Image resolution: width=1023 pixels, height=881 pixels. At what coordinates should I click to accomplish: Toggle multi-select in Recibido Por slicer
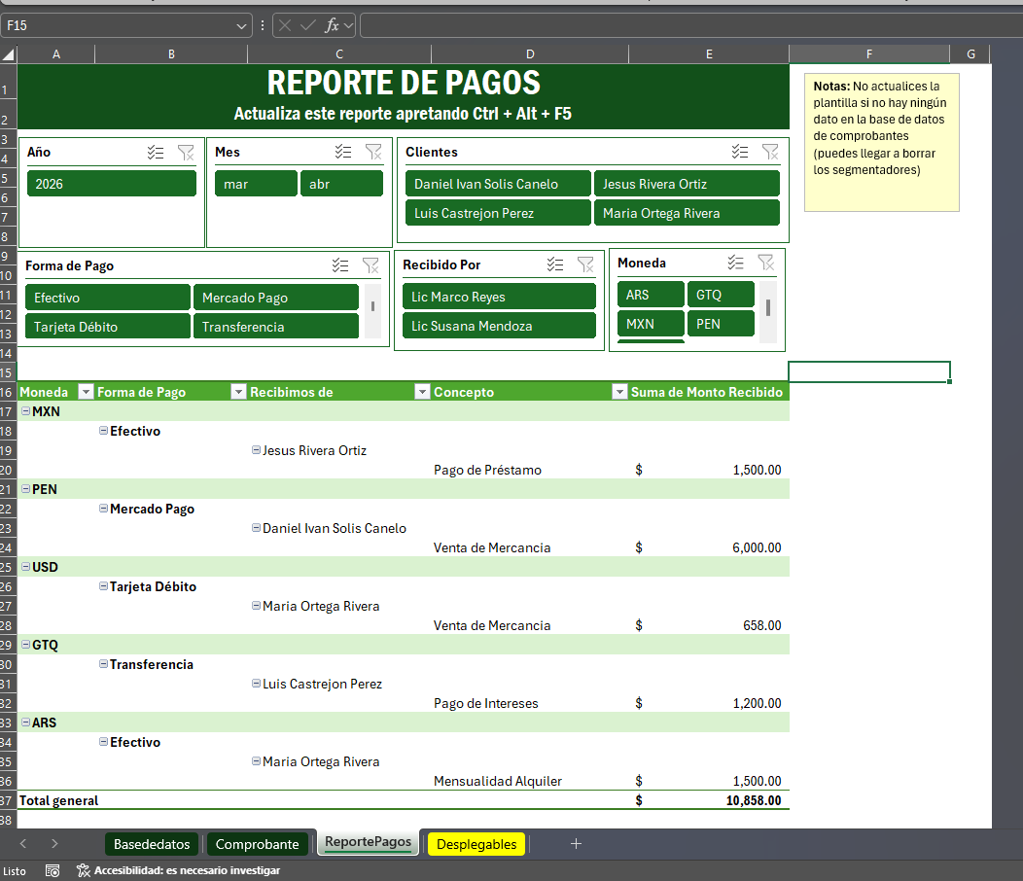[555, 264]
